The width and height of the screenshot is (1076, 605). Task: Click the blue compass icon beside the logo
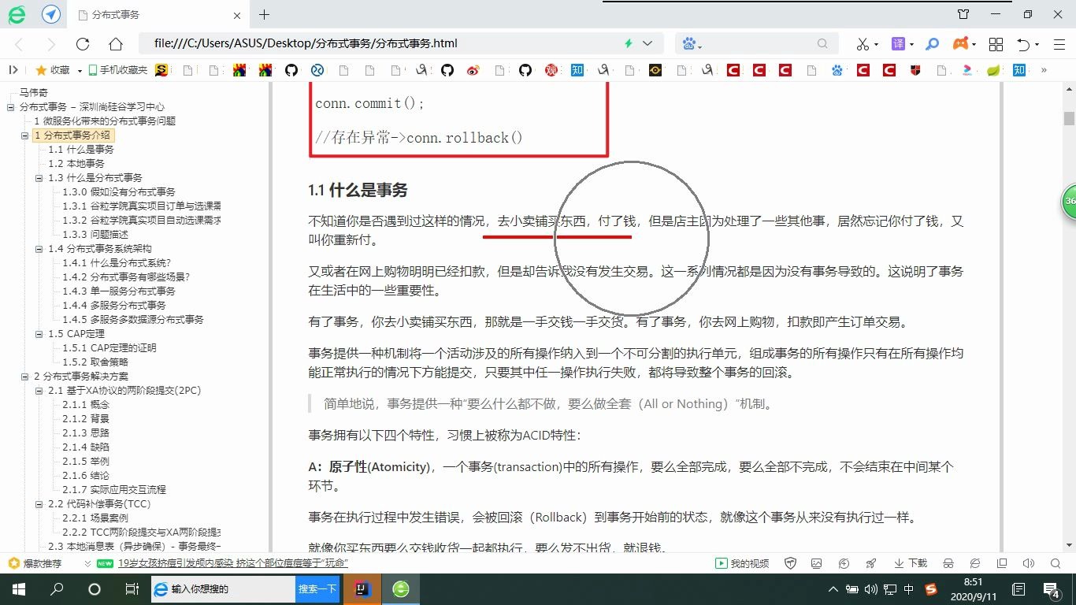[x=51, y=14]
